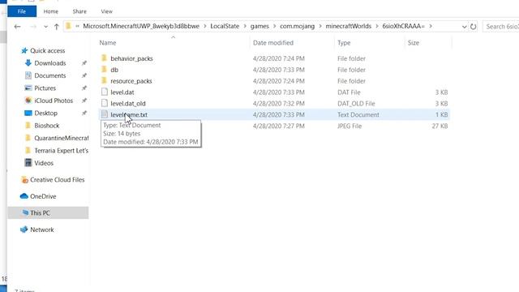Click the Forward navigation arrow

click(33, 27)
